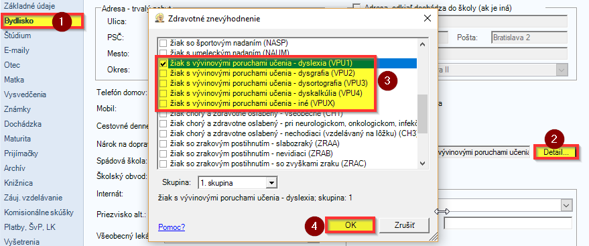Close the Zdravotné znevýhodnenie dialog
Screen dimensions: 589x246
(427, 18)
